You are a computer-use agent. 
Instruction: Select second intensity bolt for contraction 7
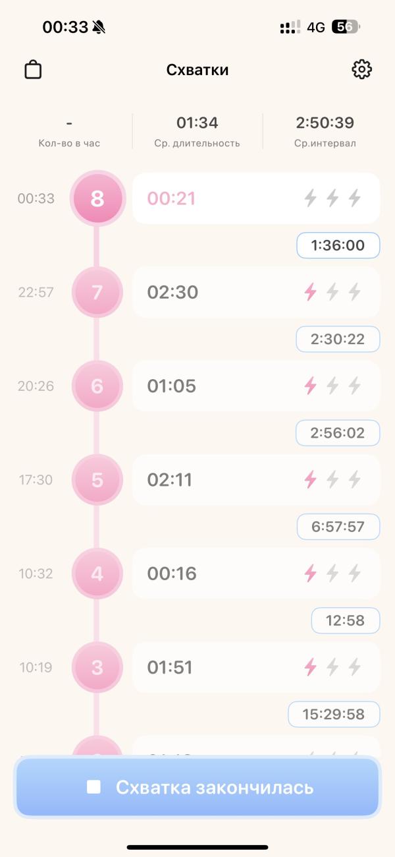pyautogui.click(x=332, y=292)
